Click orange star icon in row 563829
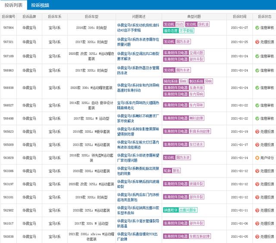The height and width of the screenshot is (243, 276). (x=257, y=158)
